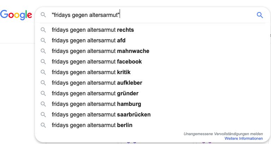Select suggestion 'fridays gegen altersarmut afd'
The height and width of the screenshot is (144, 271).
(x=89, y=41)
